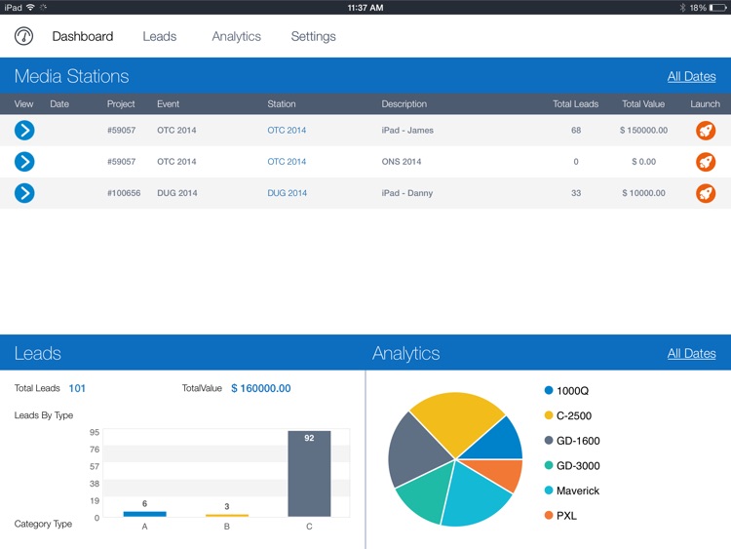The height and width of the screenshot is (549, 731).
Task: Launch the iPad - Danny station rocket
Action: [x=706, y=193]
